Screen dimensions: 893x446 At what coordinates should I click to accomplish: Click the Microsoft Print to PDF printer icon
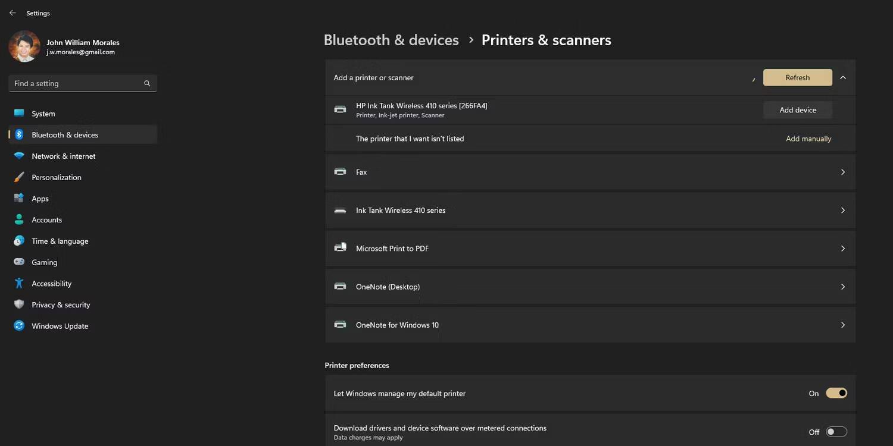pos(340,248)
